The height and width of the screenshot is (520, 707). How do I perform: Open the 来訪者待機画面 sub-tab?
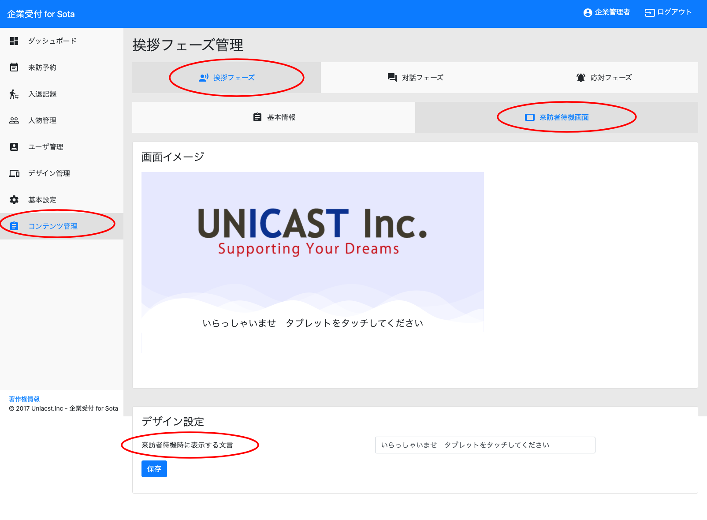coord(557,117)
